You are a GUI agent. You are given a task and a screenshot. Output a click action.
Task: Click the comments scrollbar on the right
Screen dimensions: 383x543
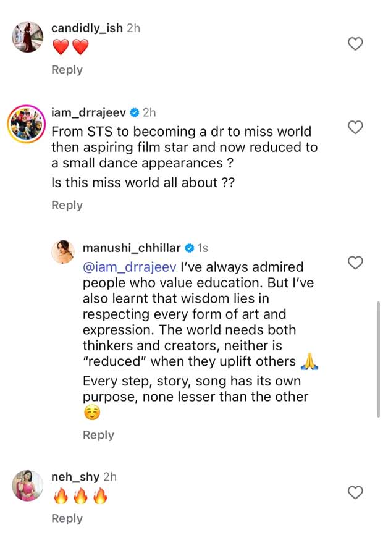pyautogui.click(x=378, y=360)
